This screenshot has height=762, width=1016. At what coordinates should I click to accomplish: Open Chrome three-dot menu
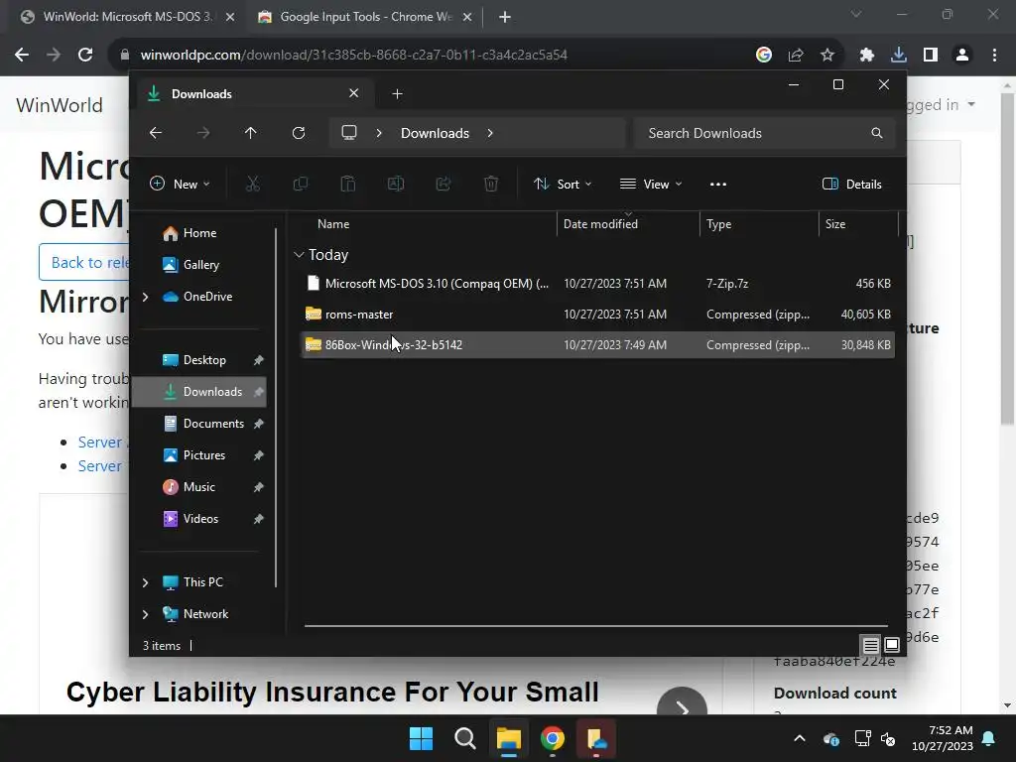(994, 55)
